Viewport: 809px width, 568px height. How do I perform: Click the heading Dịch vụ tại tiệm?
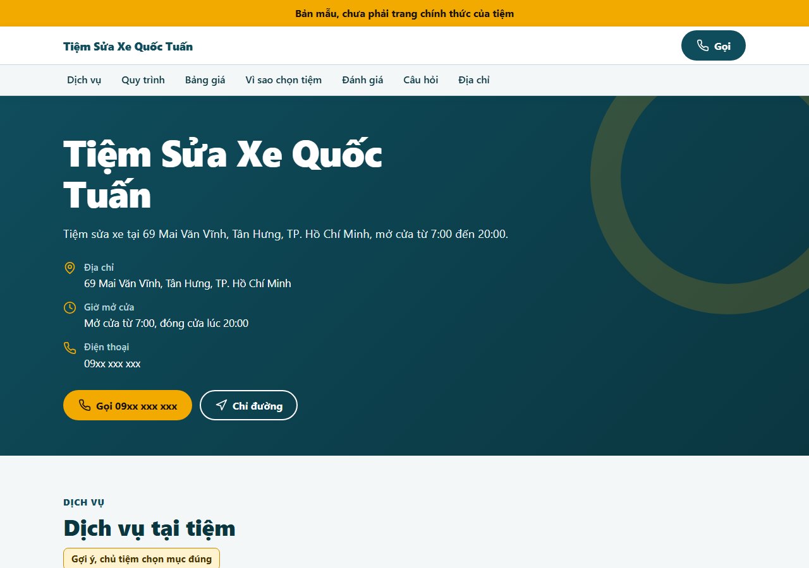point(150,528)
